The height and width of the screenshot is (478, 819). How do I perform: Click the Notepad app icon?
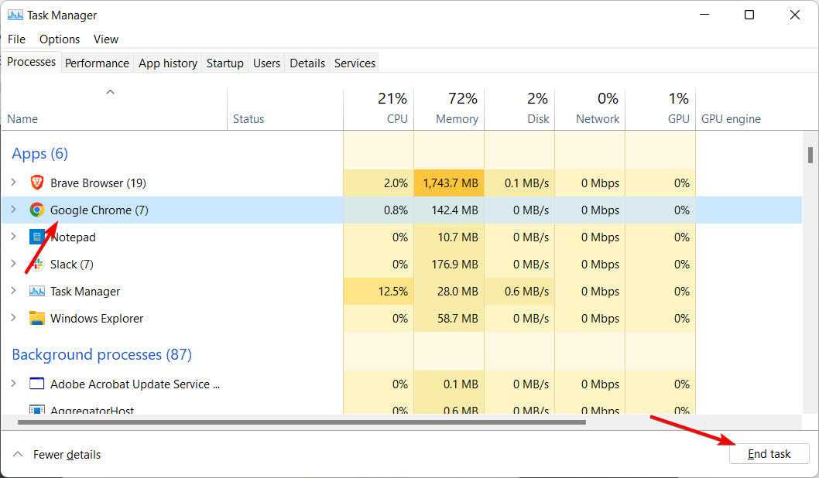point(36,237)
